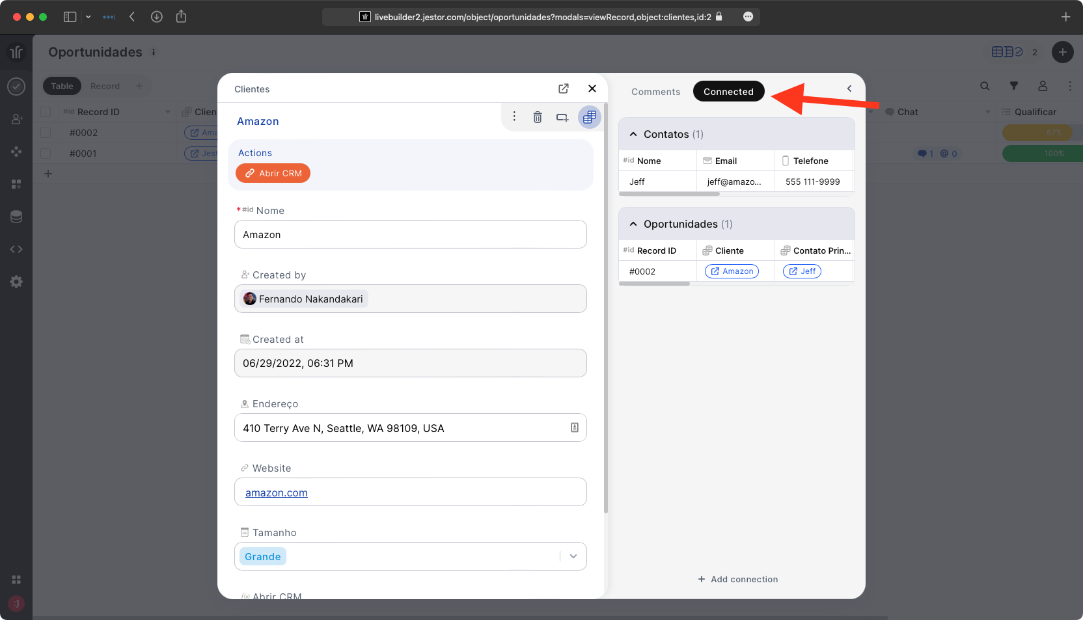Click the Telefone column header
The image size is (1083, 620).
[814, 161]
